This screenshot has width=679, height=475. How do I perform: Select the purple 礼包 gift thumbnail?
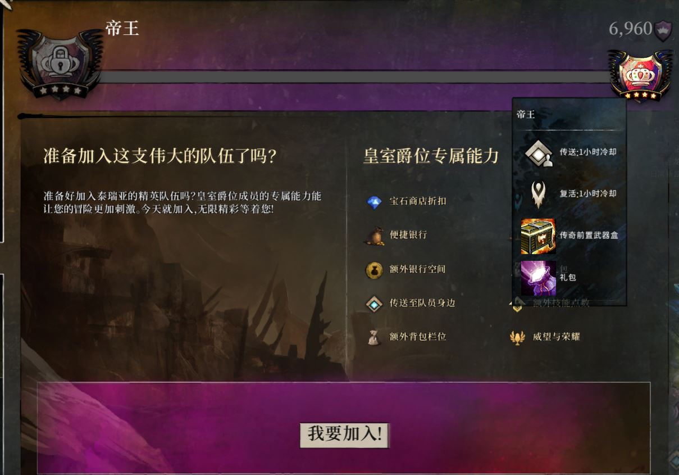tap(538, 278)
